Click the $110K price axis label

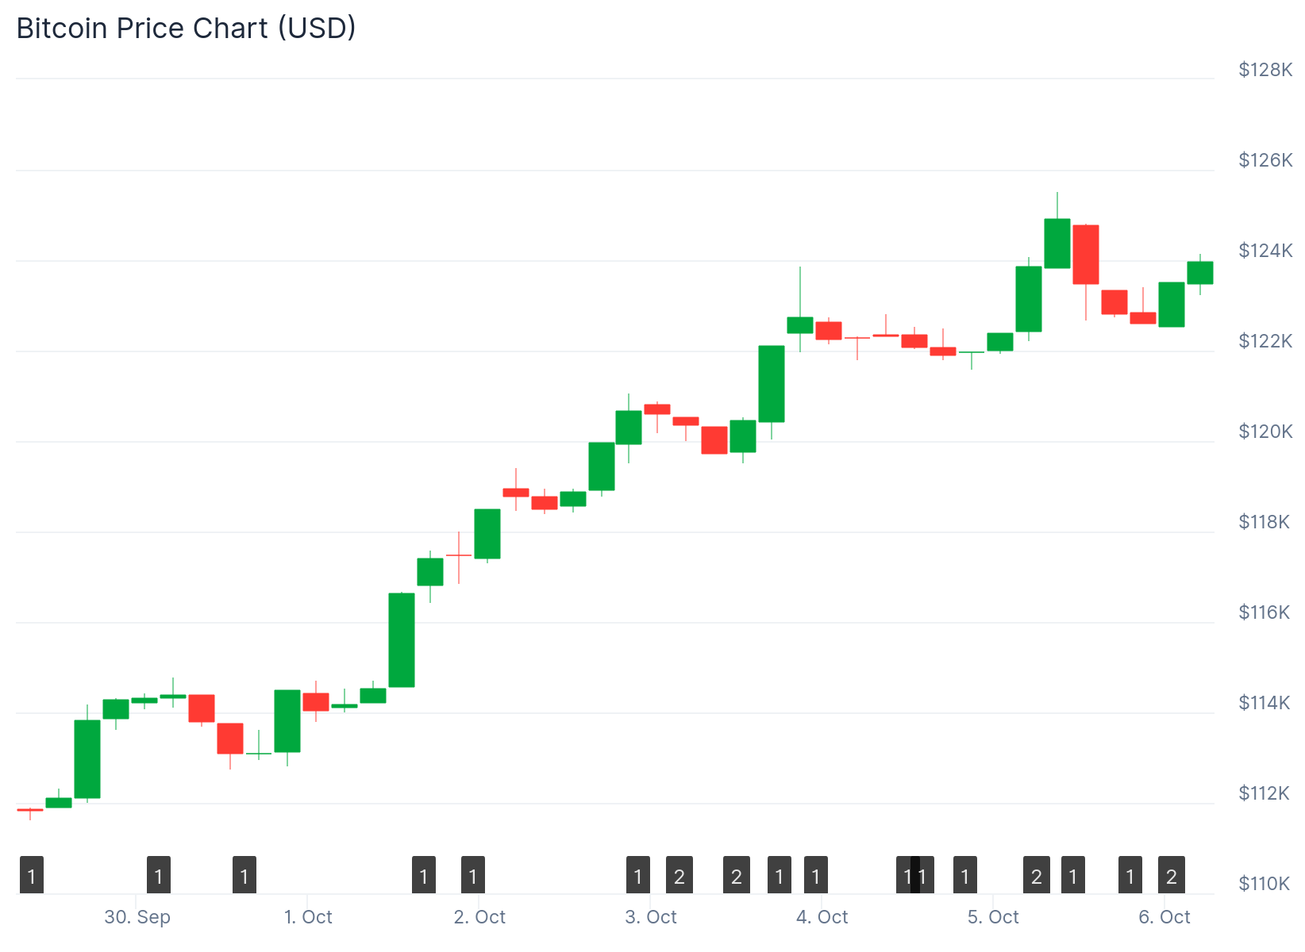(x=1264, y=883)
